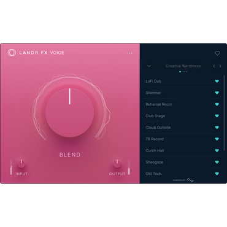Viewport: 227px width, 227px height.
Task: Click the large Blend knob
Action: point(70,113)
